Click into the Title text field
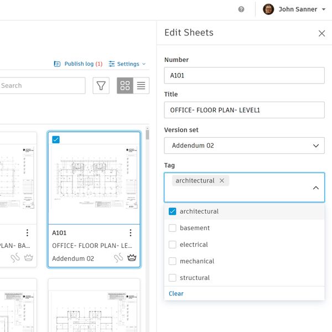 pos(244,110)
